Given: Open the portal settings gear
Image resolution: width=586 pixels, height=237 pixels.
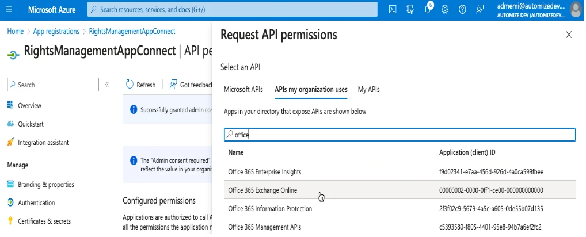Looking at the screenshot, I should (x=445, y=9).
